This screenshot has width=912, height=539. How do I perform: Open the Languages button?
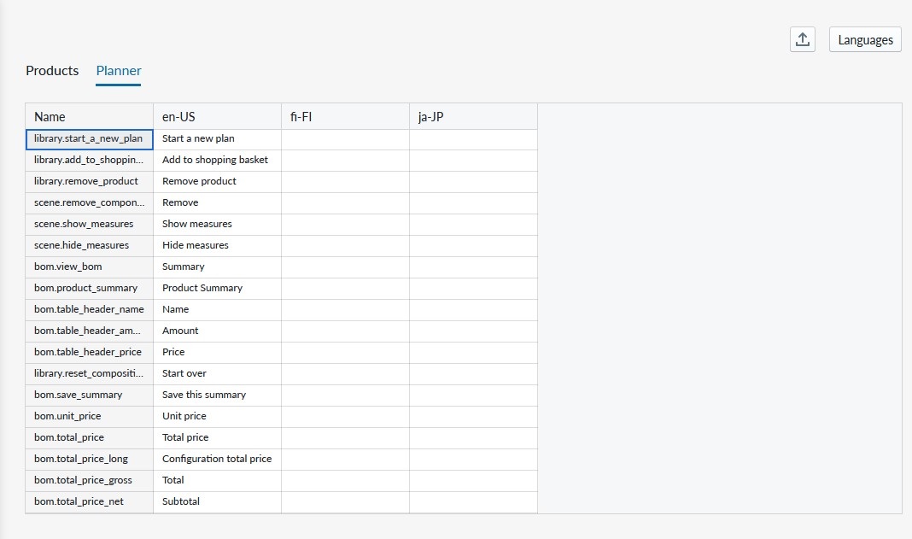coord(865,39)
